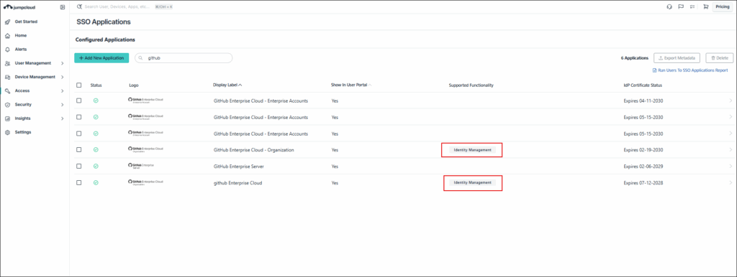Screen dimensions: 737x277
Task: Open row chevron for Expires 02-19-2030
Action: click(x=731, y=150)
